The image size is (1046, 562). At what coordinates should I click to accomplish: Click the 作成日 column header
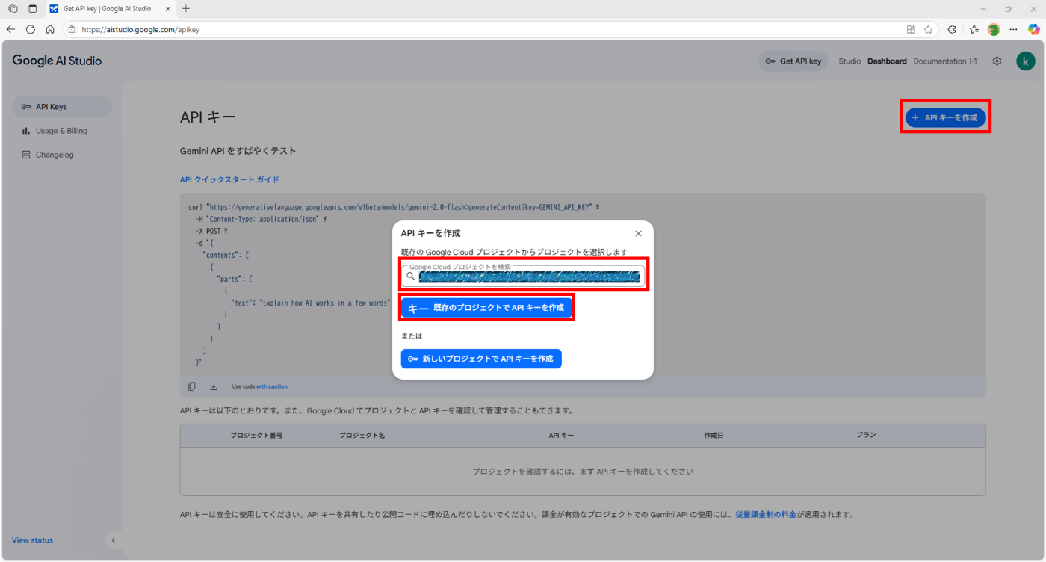click(714, 435)
